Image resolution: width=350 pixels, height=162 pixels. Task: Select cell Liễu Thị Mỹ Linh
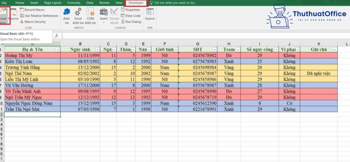coord(32,79)
